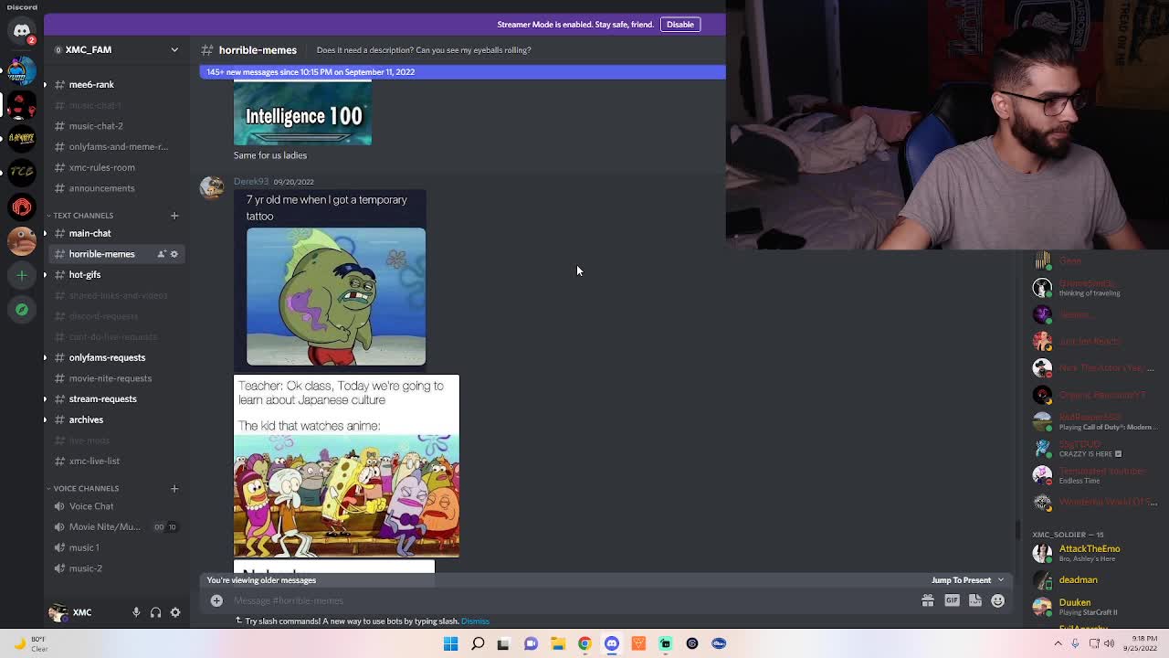Join the music 1 voice channel
The height and width of the screenshot is (658, 1169).
[117, 547]
